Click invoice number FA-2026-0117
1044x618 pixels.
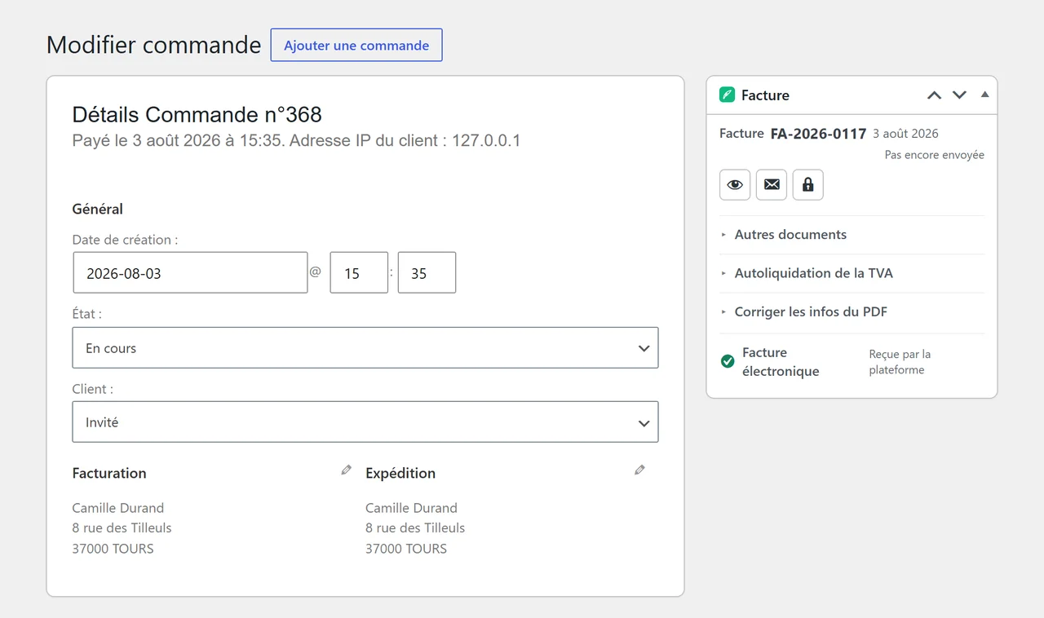(818, 134)
